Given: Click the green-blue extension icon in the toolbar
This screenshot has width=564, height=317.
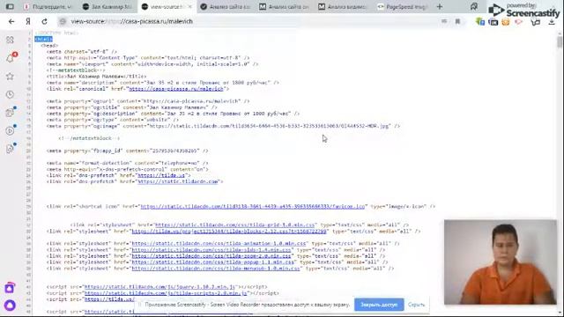Looking at the screenshot, I should click(480, 21).
